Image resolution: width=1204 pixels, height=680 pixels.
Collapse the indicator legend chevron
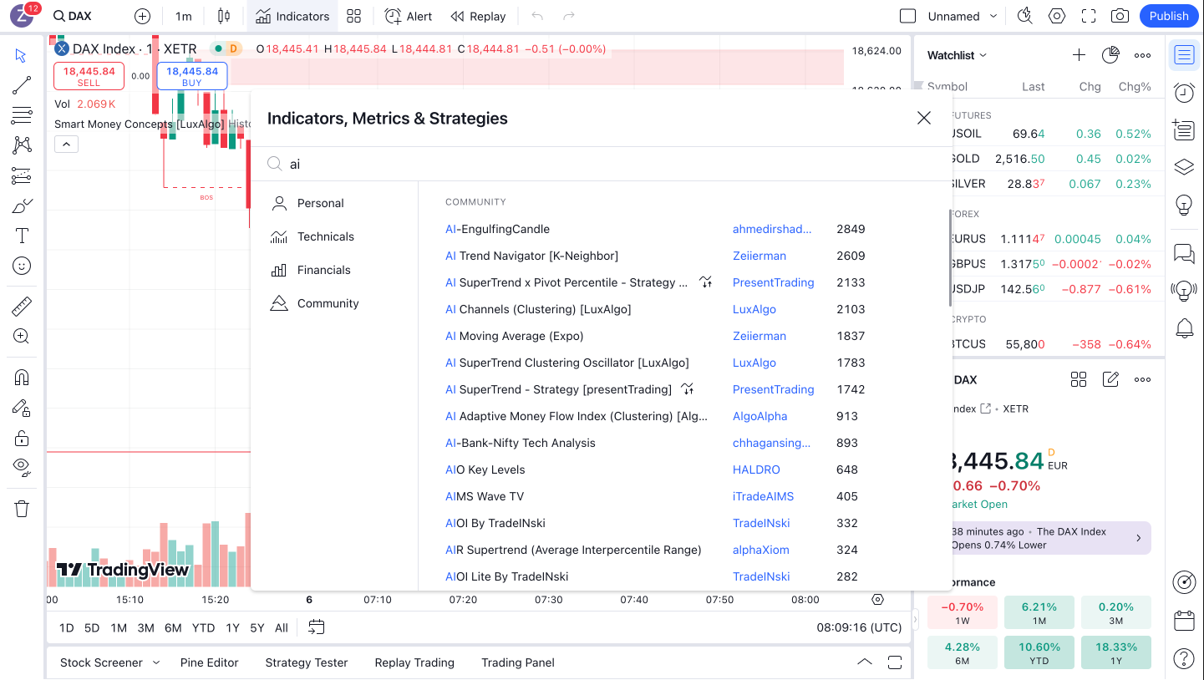point(66,145)
